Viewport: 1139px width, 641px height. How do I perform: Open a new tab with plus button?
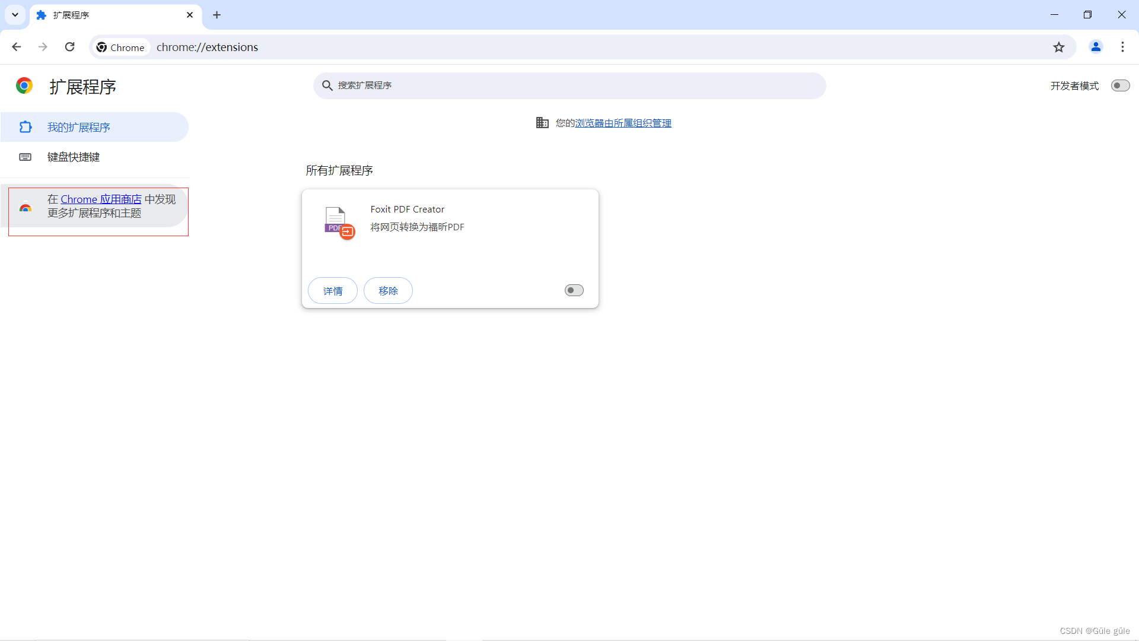point(217,15)
